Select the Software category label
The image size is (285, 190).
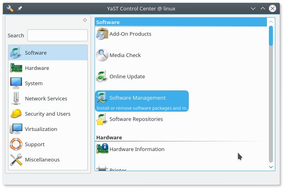(x=36, y=53)
